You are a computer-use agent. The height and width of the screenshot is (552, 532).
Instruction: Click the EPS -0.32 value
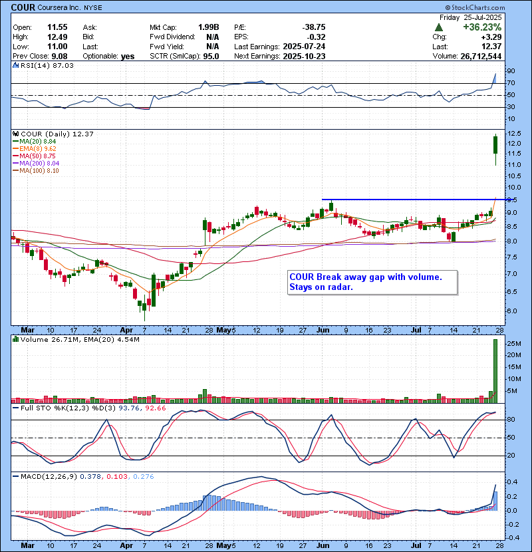316,37
